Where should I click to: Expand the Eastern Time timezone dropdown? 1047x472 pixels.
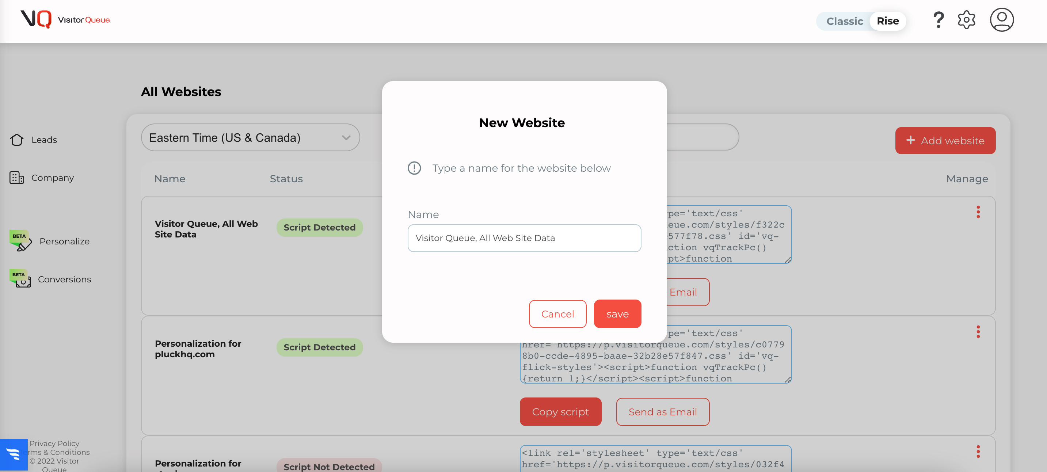[x=250, y=138]
